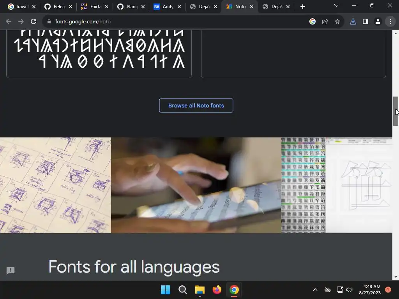Open the Chrome profile icon
Viewport: 399px width, 299px height.
point(378,22)
